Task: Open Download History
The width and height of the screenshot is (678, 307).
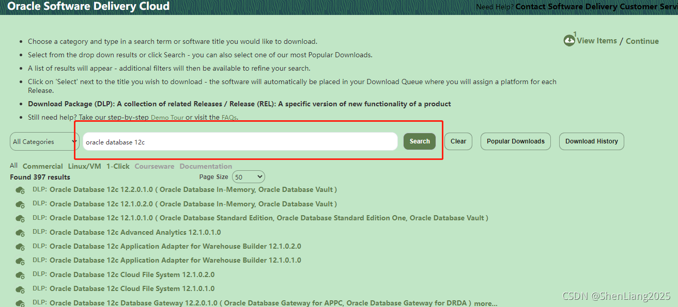Action: coord(592,141)
